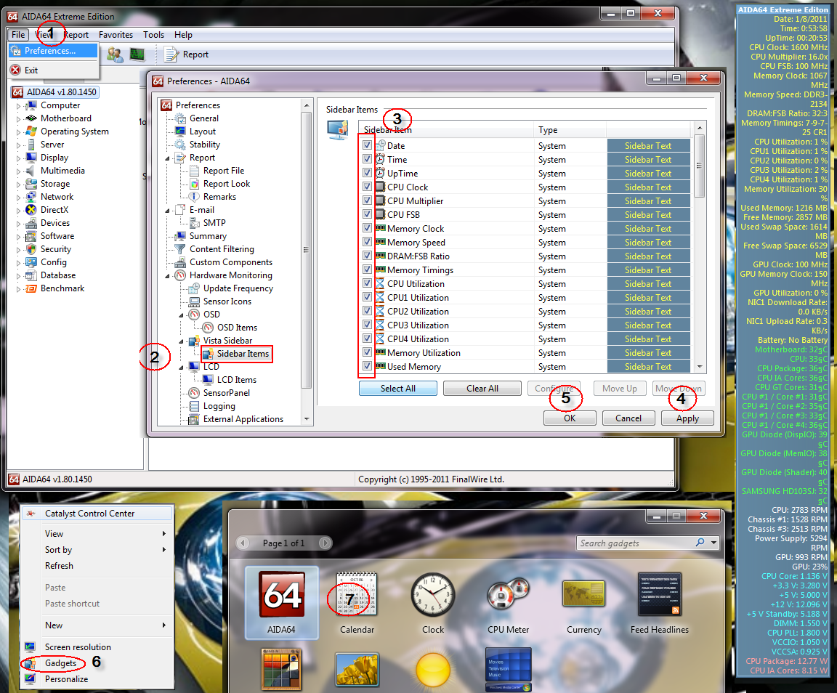Choose the Feed Headlines gadget

pyautogui.click(x=659, y=596)
